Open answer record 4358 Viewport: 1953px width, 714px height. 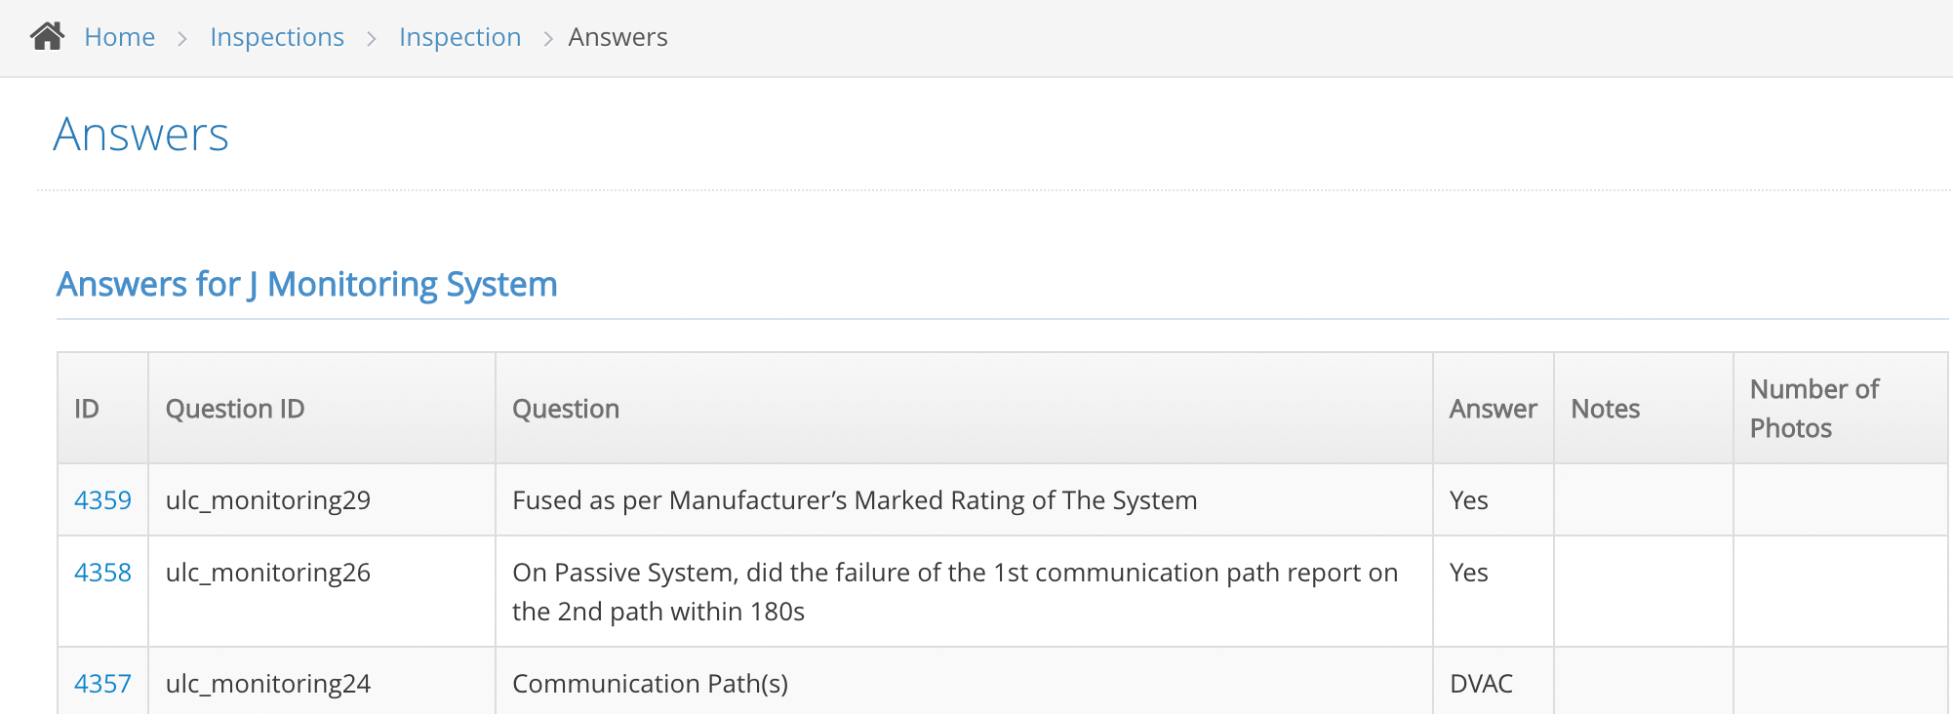click(102, 573)
